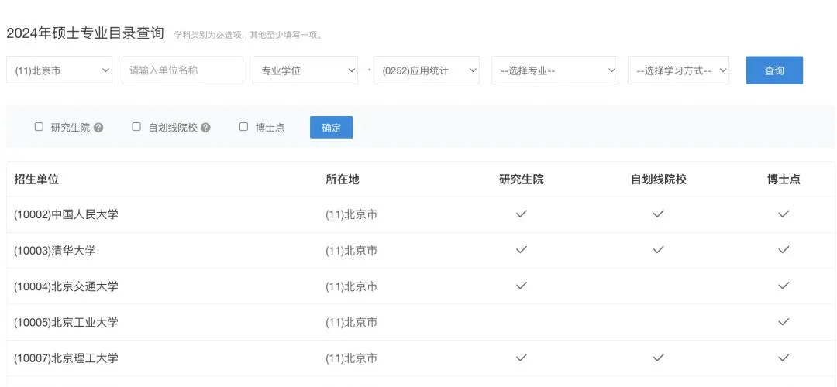
Task: Open (10007)北京理工大学 entry
Action: coord(66,358)
